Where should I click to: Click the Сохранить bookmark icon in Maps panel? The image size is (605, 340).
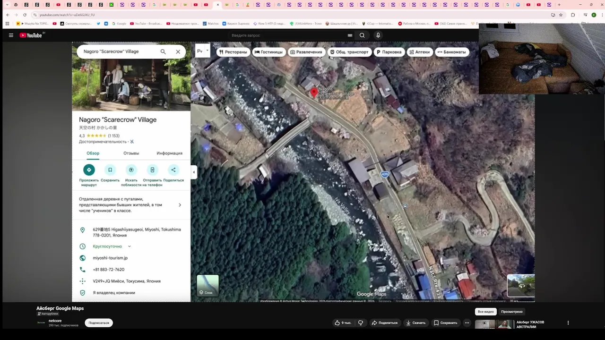click(110, 170)
